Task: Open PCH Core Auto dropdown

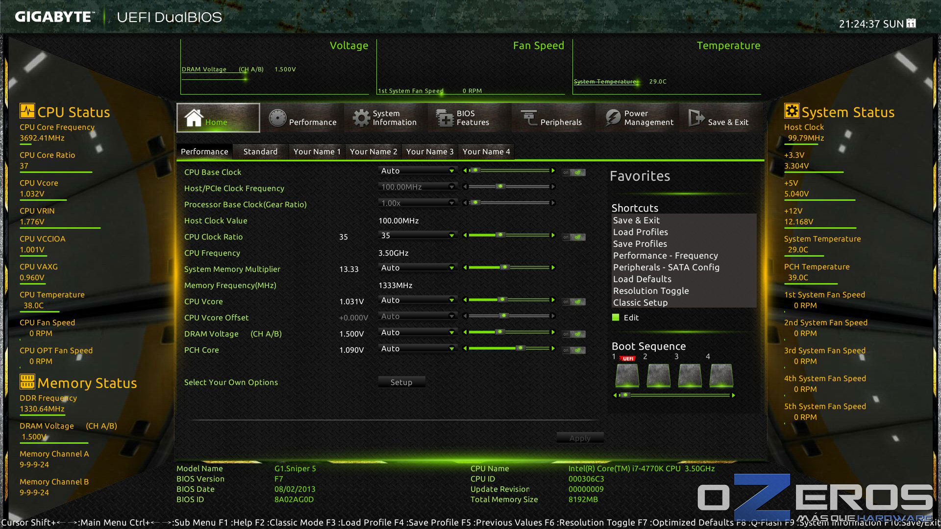Action: (418, 348)
